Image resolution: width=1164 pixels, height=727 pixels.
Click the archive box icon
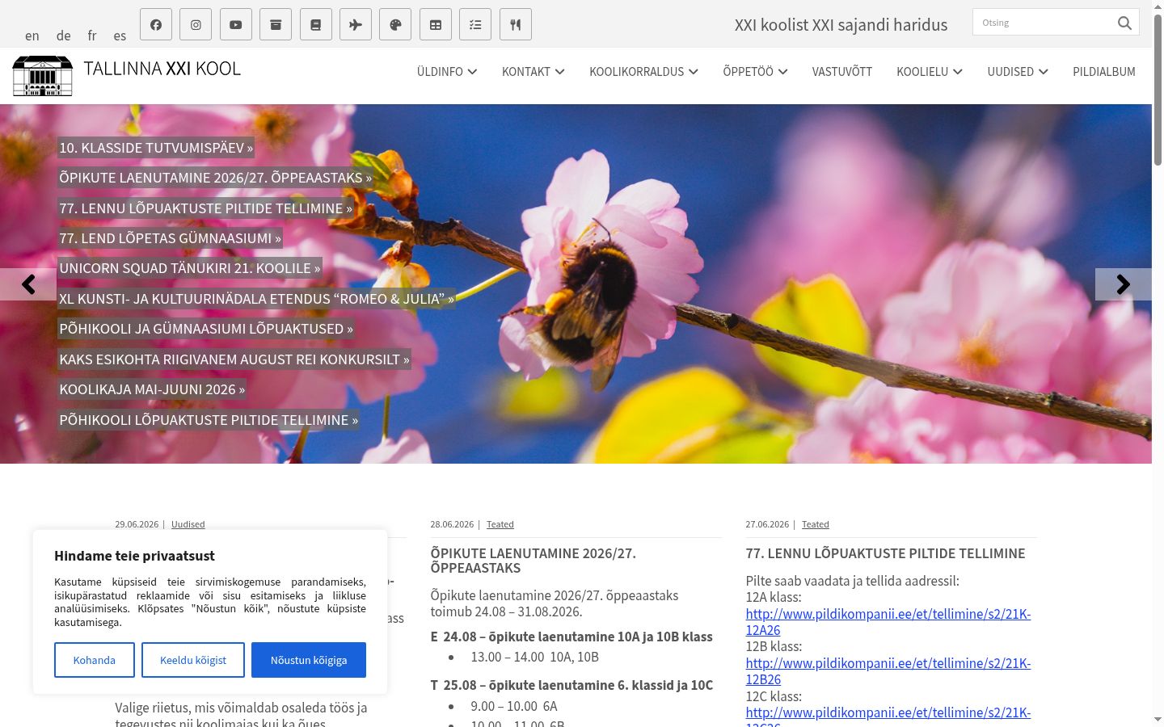pos(276,25)
